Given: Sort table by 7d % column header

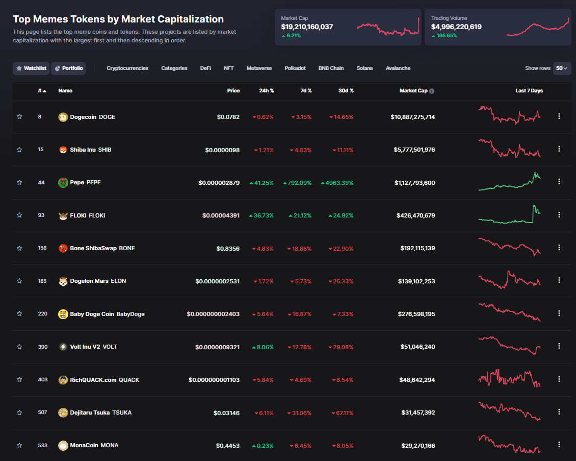Looking at the screenshot, I should tap(306, 91).
